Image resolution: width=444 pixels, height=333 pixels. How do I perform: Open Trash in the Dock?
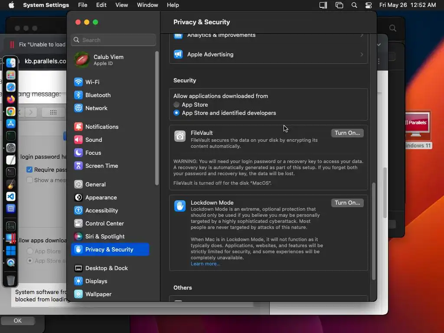tap(11, 281)
